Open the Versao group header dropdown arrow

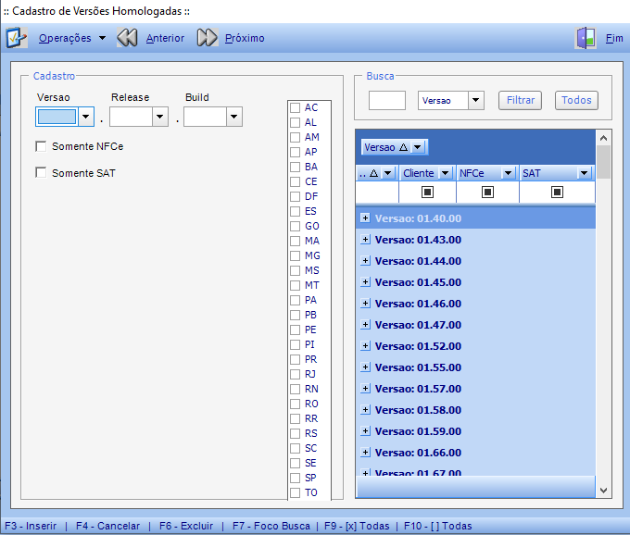click(x=418, y=147)
